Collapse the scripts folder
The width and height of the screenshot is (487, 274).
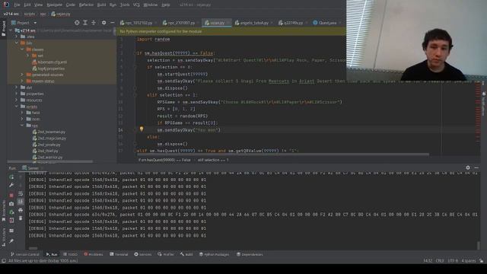[x=17, y=107]
